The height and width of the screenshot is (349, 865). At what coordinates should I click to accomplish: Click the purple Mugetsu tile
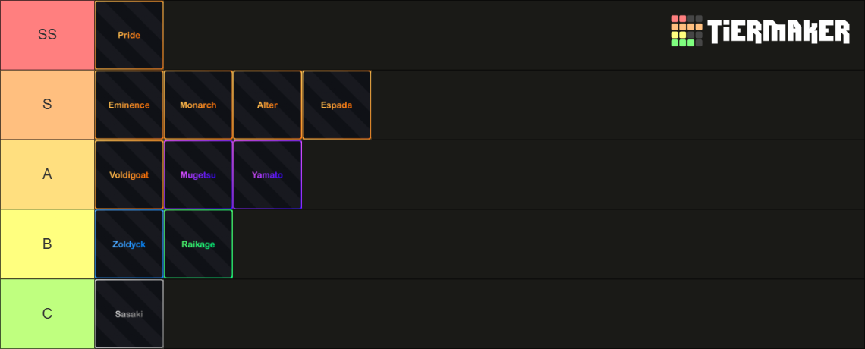[199, 174]
